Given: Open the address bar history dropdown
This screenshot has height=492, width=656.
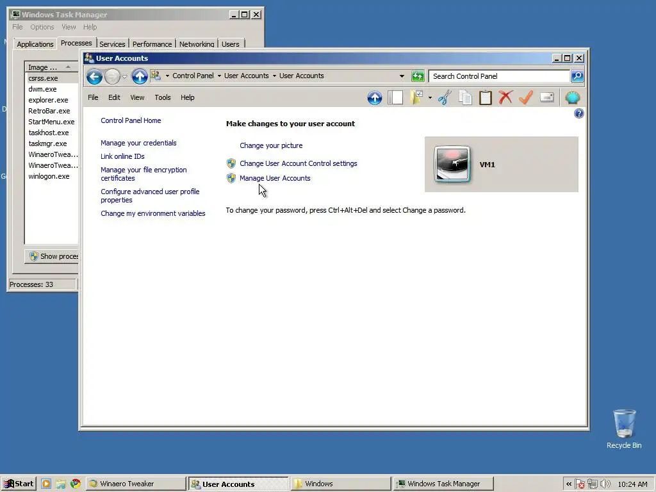Looking at the screenshot, I should tap(402, 76).
